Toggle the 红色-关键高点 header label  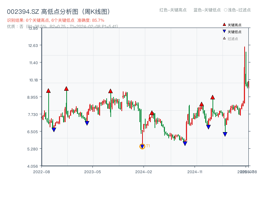coord(173,10)
